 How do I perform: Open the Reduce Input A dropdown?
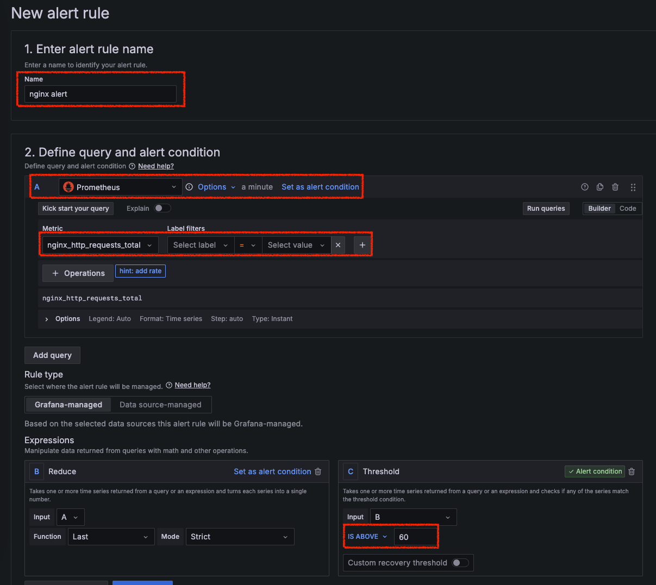point(71,517)
